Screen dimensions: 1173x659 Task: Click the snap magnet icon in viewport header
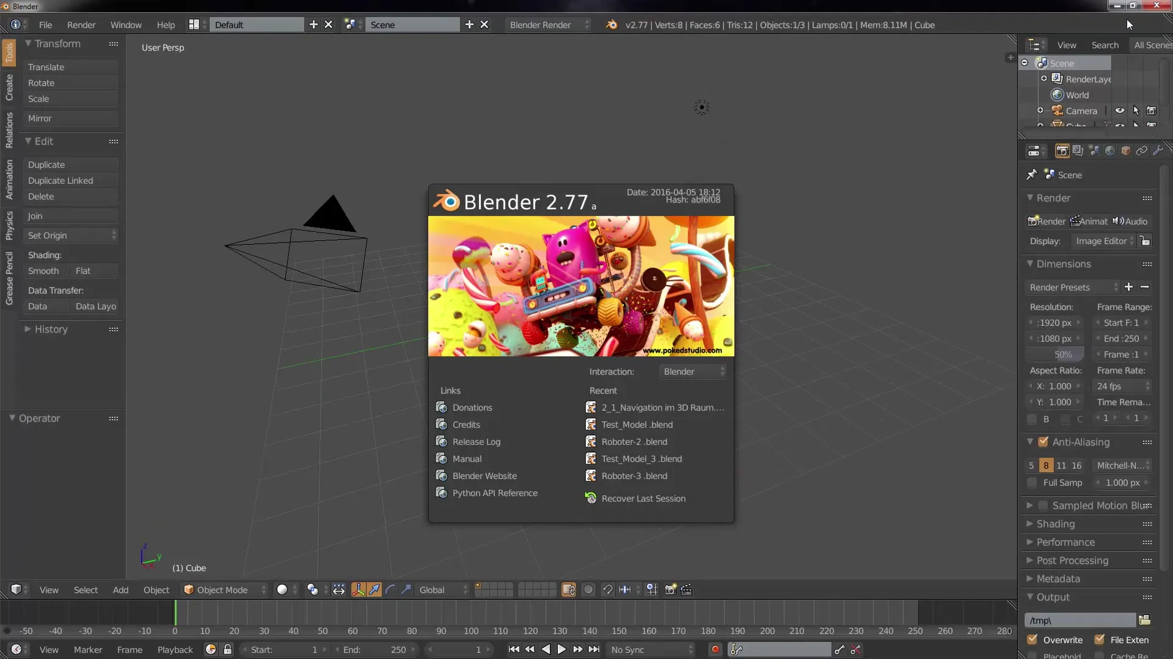[x=608, y=589]
